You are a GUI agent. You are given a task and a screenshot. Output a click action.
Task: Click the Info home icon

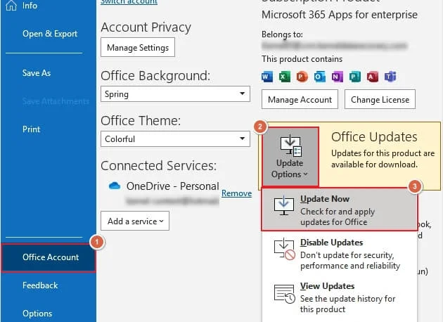coord(11,6)
